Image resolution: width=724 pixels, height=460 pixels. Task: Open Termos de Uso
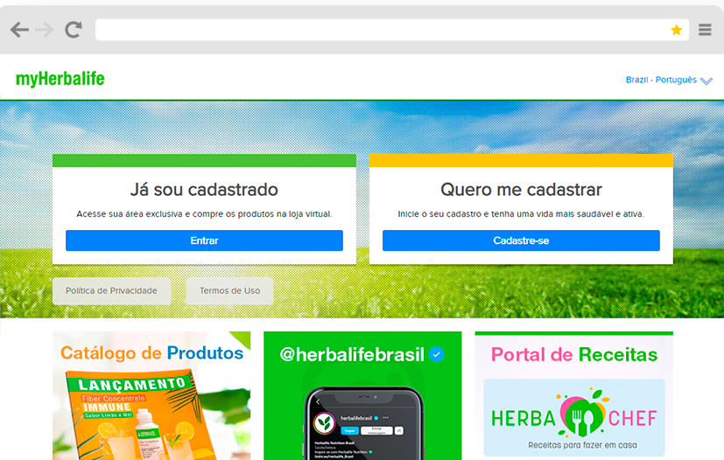pyautogui.click(x=229, y=290)
